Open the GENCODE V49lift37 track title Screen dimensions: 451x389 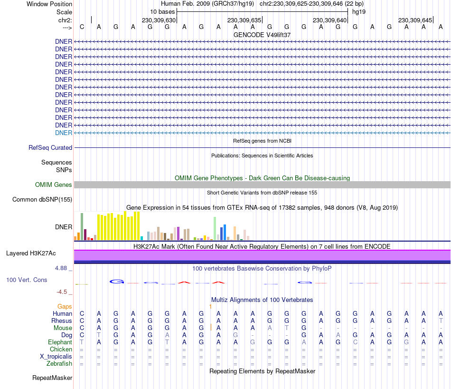262,35
